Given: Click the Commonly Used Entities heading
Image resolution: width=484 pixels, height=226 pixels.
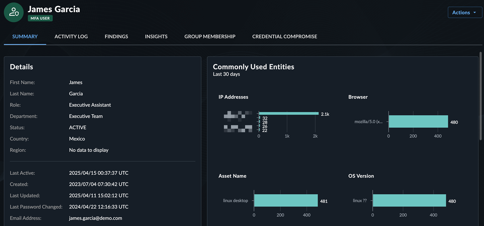Looking at the screenshot, I should [x=253, y=67].
